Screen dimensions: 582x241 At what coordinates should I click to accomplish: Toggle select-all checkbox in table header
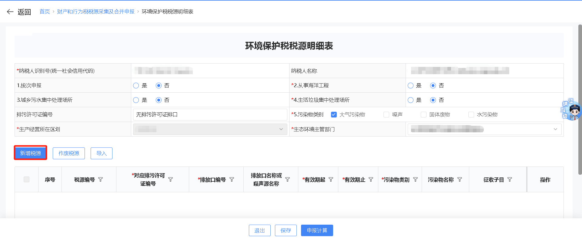(x=27, y=179)
